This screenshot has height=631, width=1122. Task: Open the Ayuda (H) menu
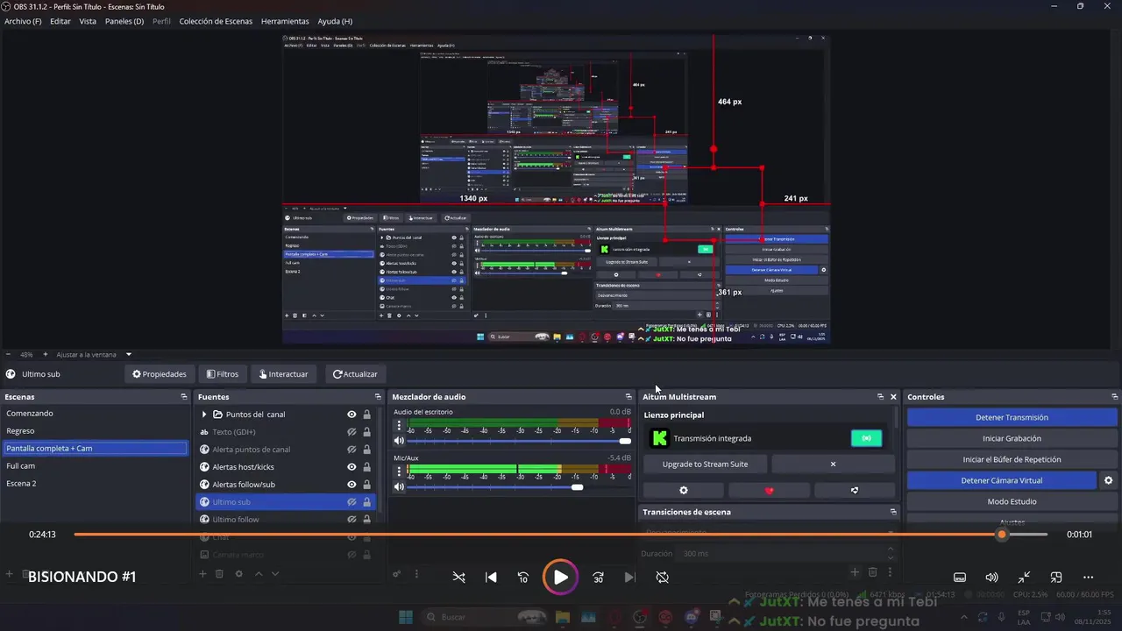[335, 21]
